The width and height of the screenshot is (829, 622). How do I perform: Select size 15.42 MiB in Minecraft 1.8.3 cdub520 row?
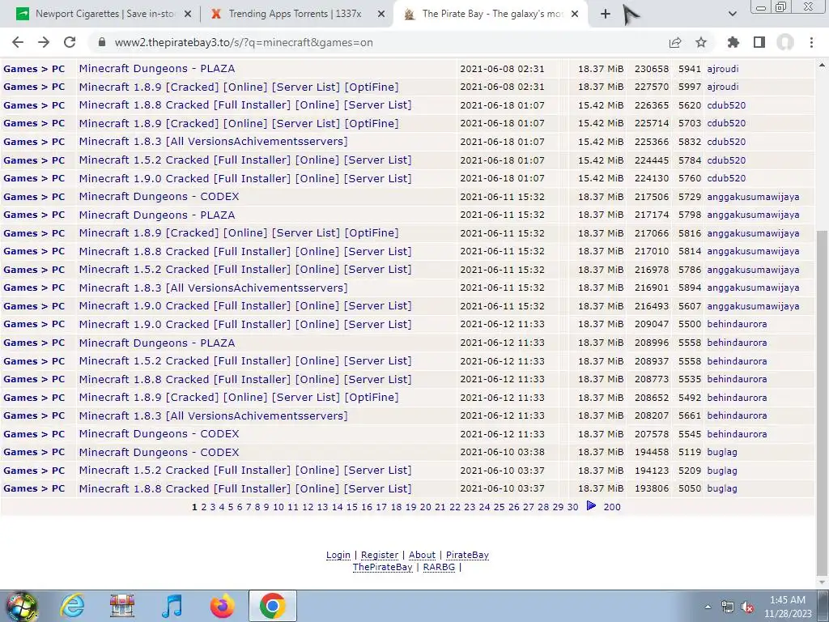(601, 142)
